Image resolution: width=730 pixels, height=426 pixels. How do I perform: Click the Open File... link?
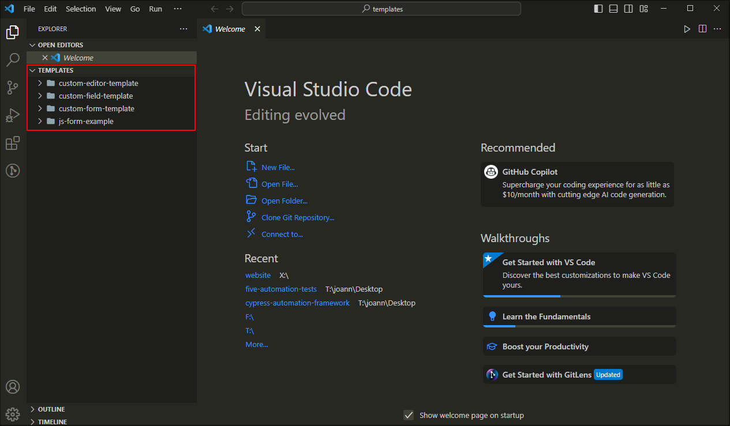(x=280, y=184)
